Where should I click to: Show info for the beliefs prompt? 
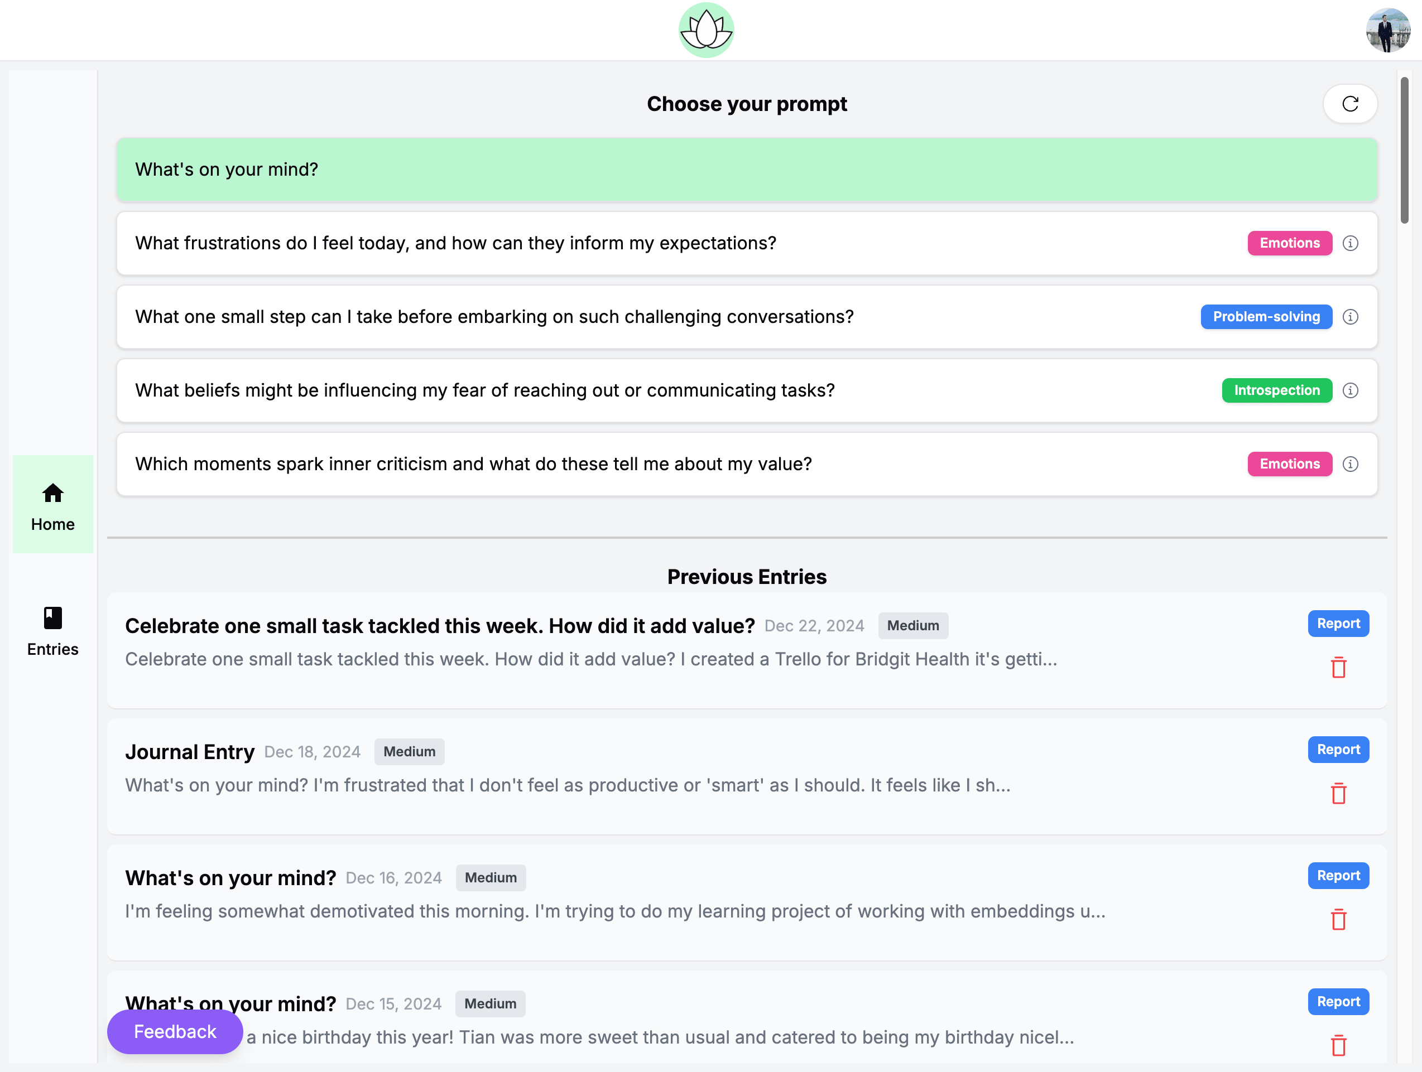coord(1350,390)
